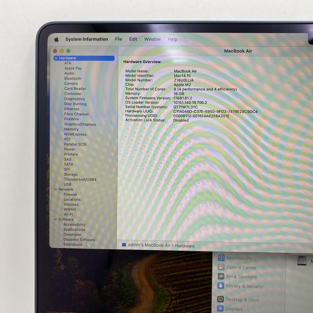313x313 pixels.
Task: Select NVMExpress in the sidebar
Action: [x=75, y=134]
